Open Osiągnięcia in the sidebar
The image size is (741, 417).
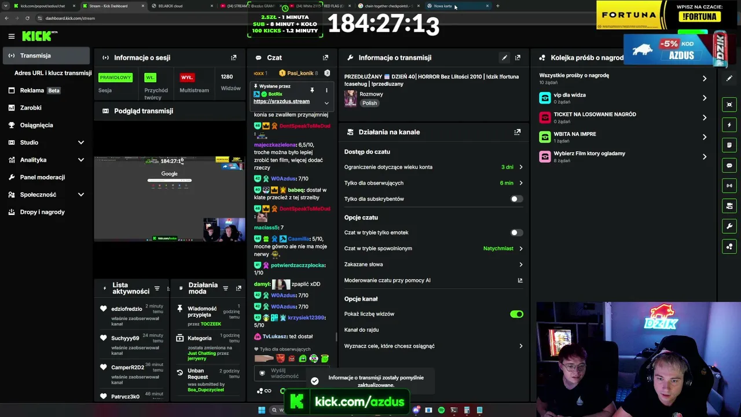pyautogui.click(x=47, y=125)
